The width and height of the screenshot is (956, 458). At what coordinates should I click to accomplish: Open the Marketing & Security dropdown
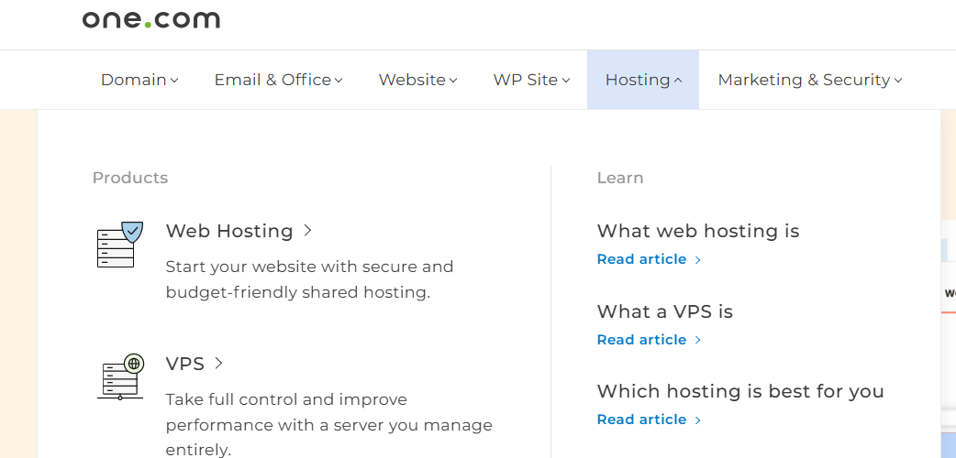[x=810, y=80]
